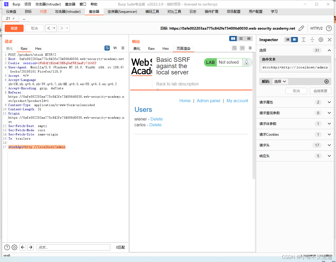This screenshot has width=336, height=262.
Task: Close repeater tab 21
Action: point(14,19)
